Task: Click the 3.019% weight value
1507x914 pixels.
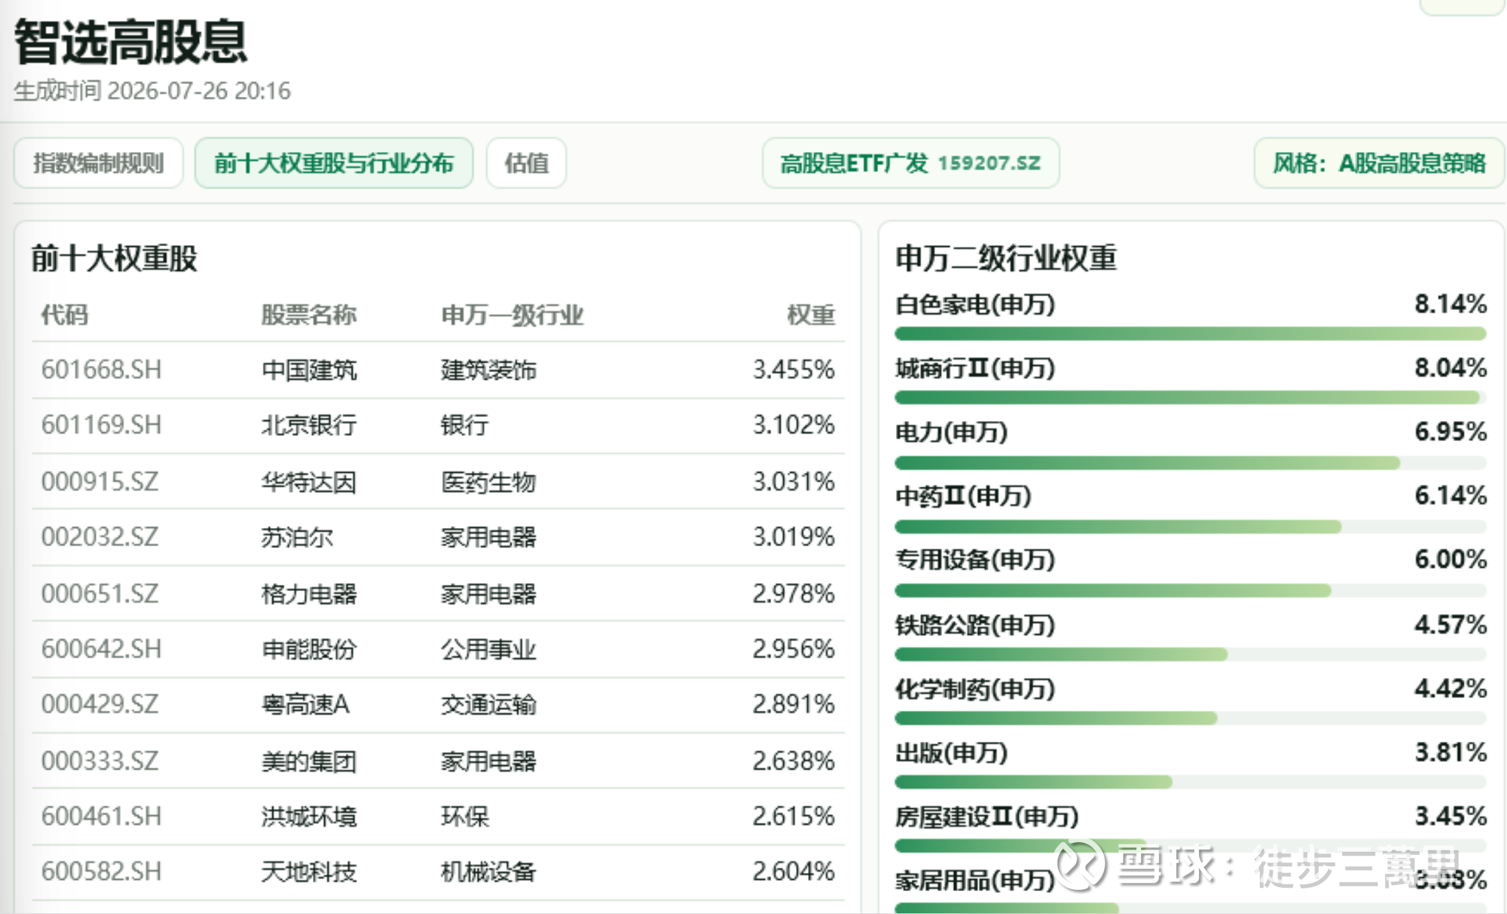Action: [x=793, y=537]
